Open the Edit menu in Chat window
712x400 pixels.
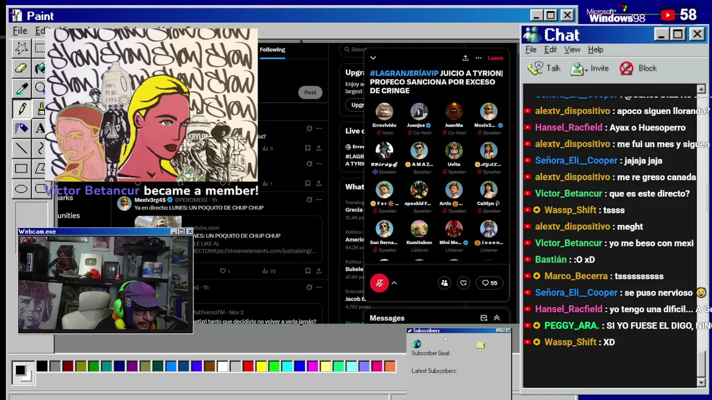[550, 49]
